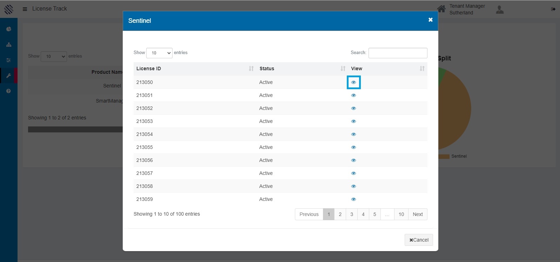This screenshot has height=262, width=560.
Task: Open the help question mark icon
Action: pyautogui.click(x=9, y=91)
